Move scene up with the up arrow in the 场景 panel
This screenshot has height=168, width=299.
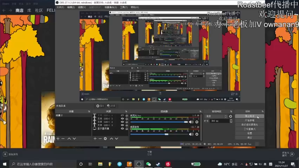pyautogui.click(x=69, y=139)
